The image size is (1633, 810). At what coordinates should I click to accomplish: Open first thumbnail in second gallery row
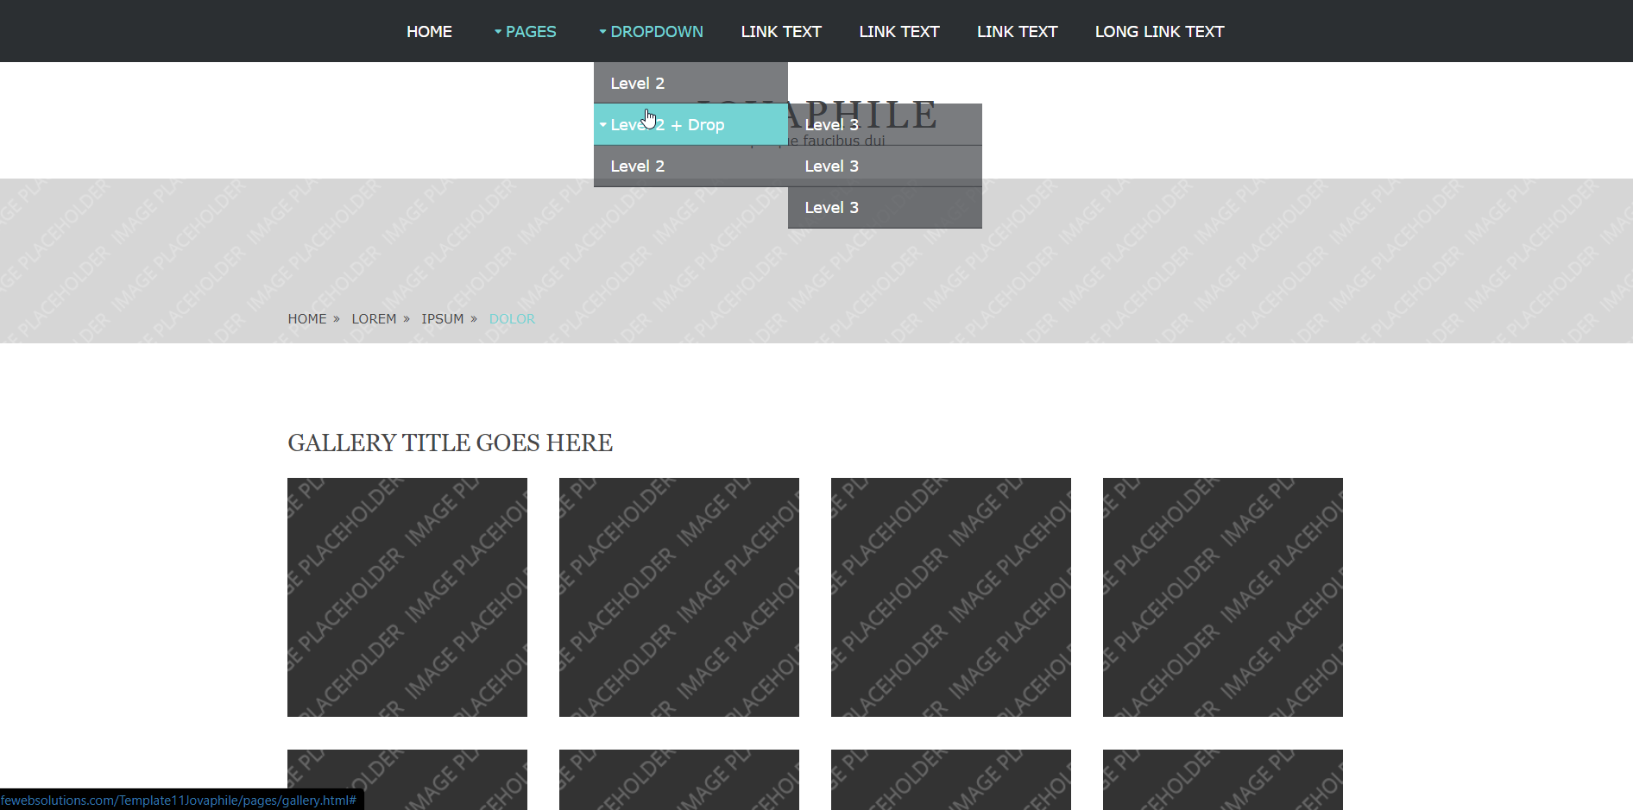pyautogui.click(x=407, y=780)
